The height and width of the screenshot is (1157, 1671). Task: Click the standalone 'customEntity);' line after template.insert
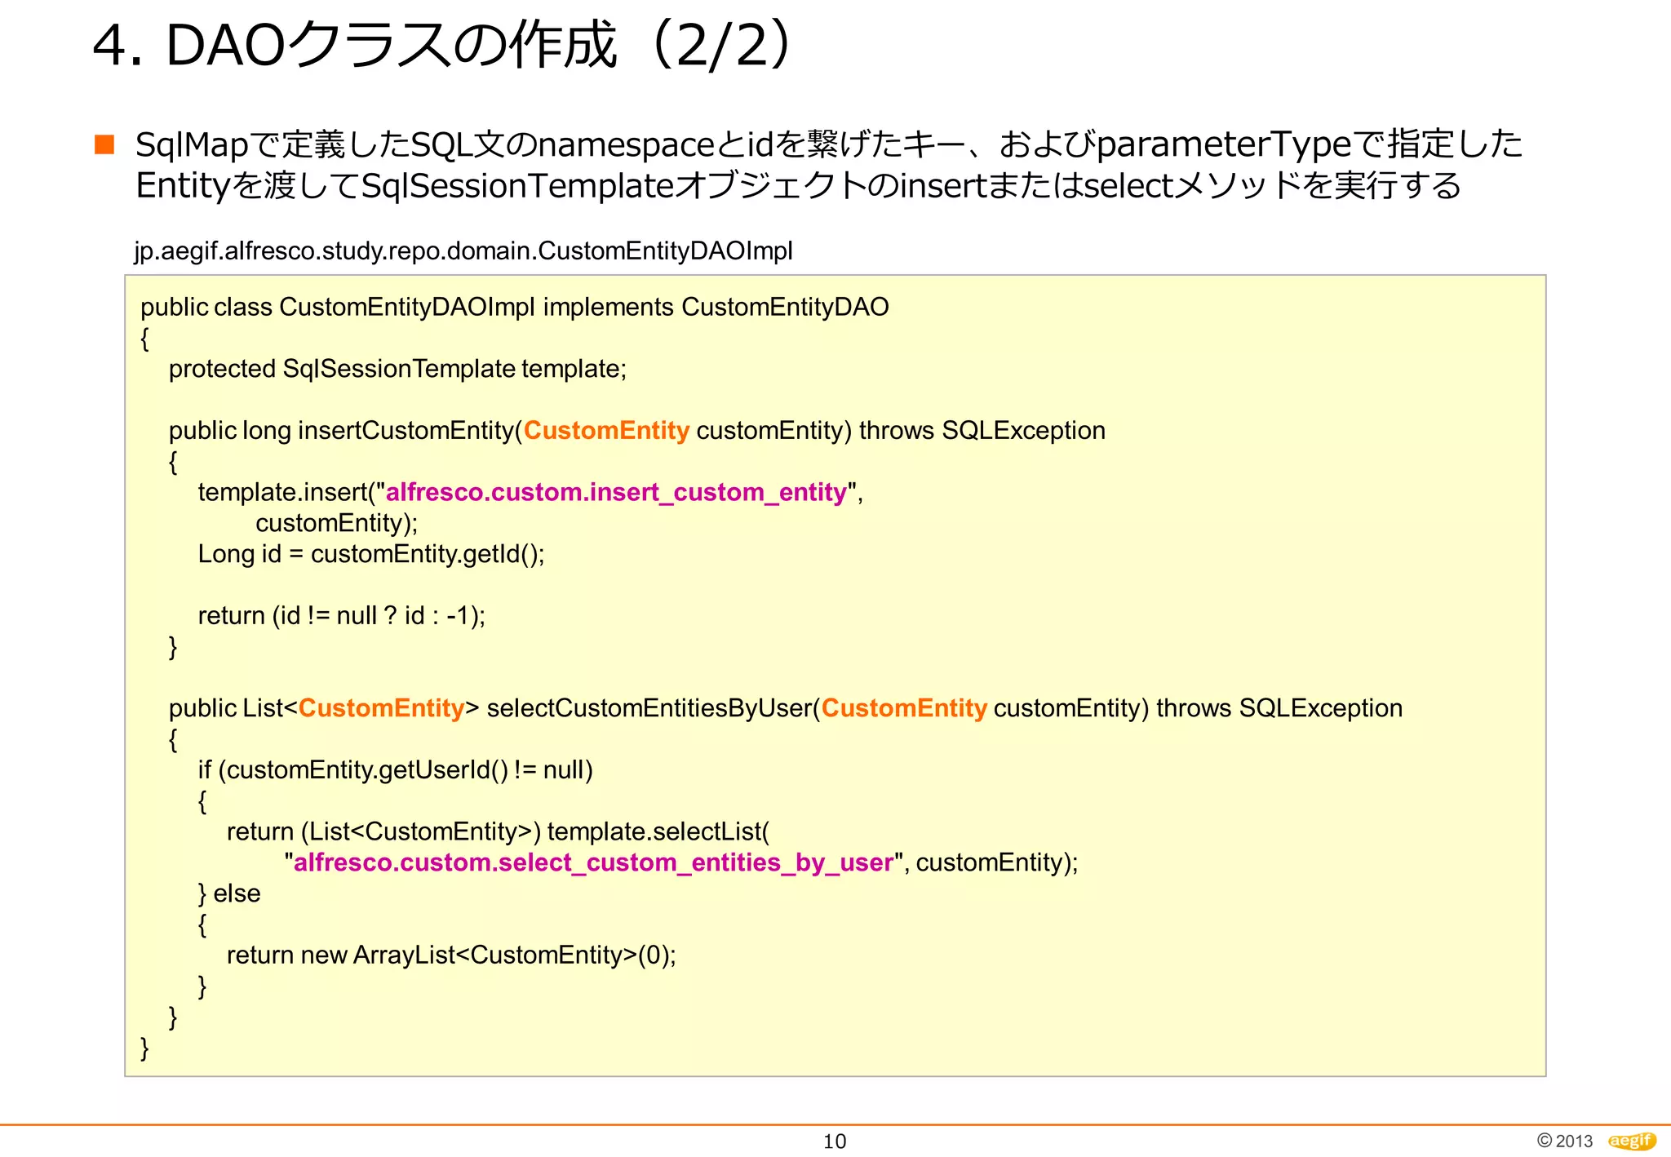pos(337,523)
